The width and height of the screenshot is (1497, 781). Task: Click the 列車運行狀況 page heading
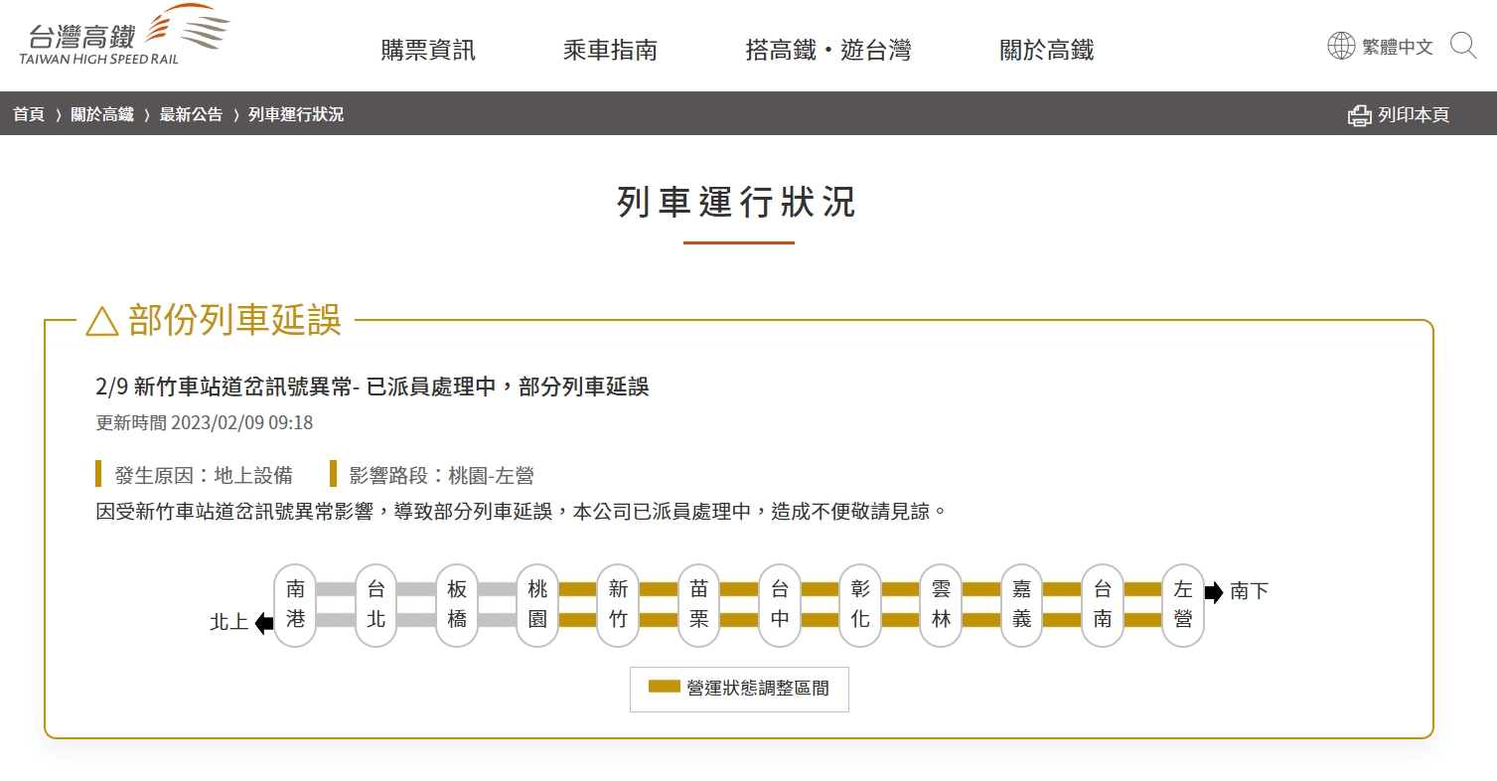pos(736,202)
